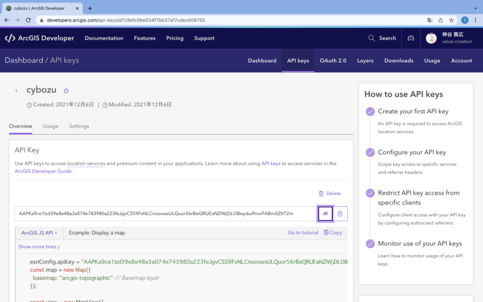The height and width of the screenshot is (302, 483).
Task: Select the API keys tab
Action: click(x=298, y=61)
